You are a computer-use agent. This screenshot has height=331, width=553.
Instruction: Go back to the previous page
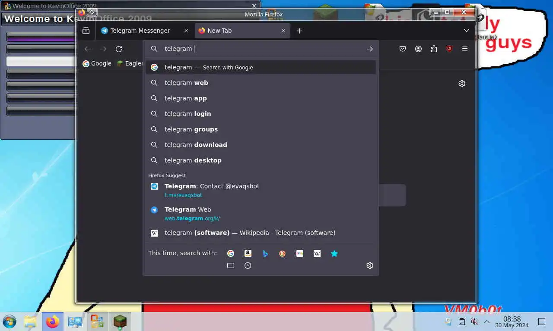click(x=88, y=49)
